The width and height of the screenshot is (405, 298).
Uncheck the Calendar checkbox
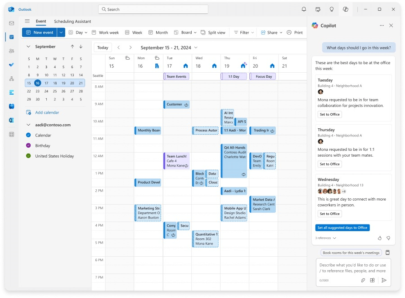pyautogui.click(x=28, y=135)
